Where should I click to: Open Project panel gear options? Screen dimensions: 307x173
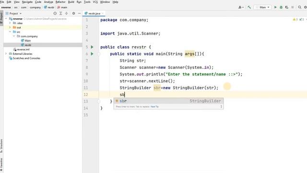tap(73, 13)
